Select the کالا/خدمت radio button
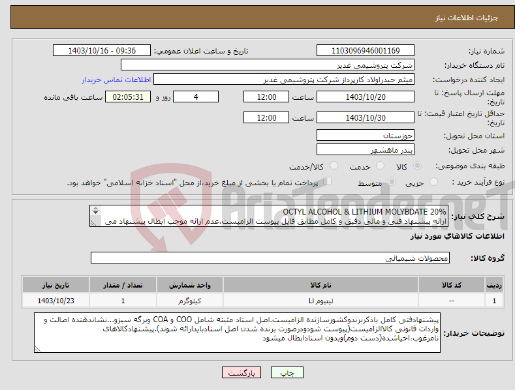 click(334, 166)
